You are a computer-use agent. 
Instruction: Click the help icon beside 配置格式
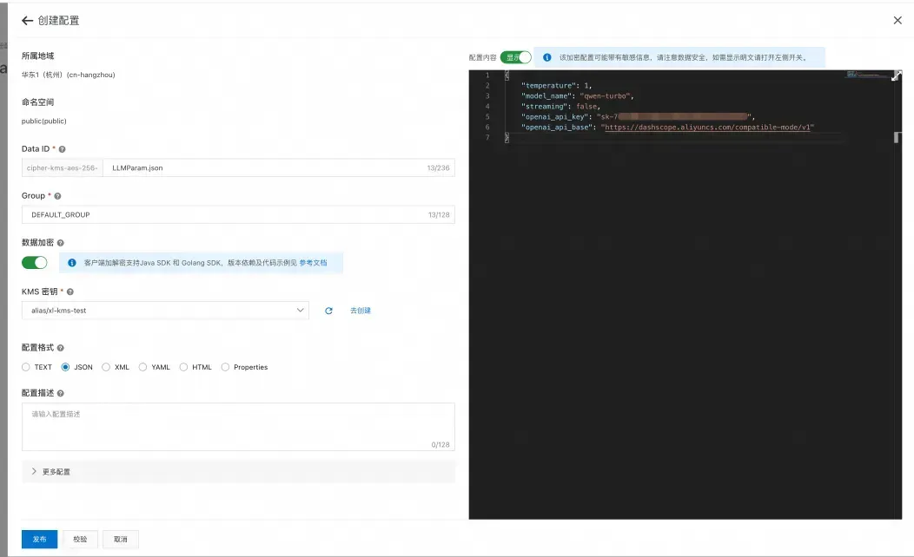pyautogui.click(x=60, y=347)
